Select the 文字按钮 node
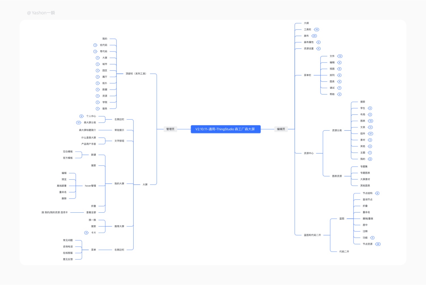426x285 pixels. tap(119, 141)
